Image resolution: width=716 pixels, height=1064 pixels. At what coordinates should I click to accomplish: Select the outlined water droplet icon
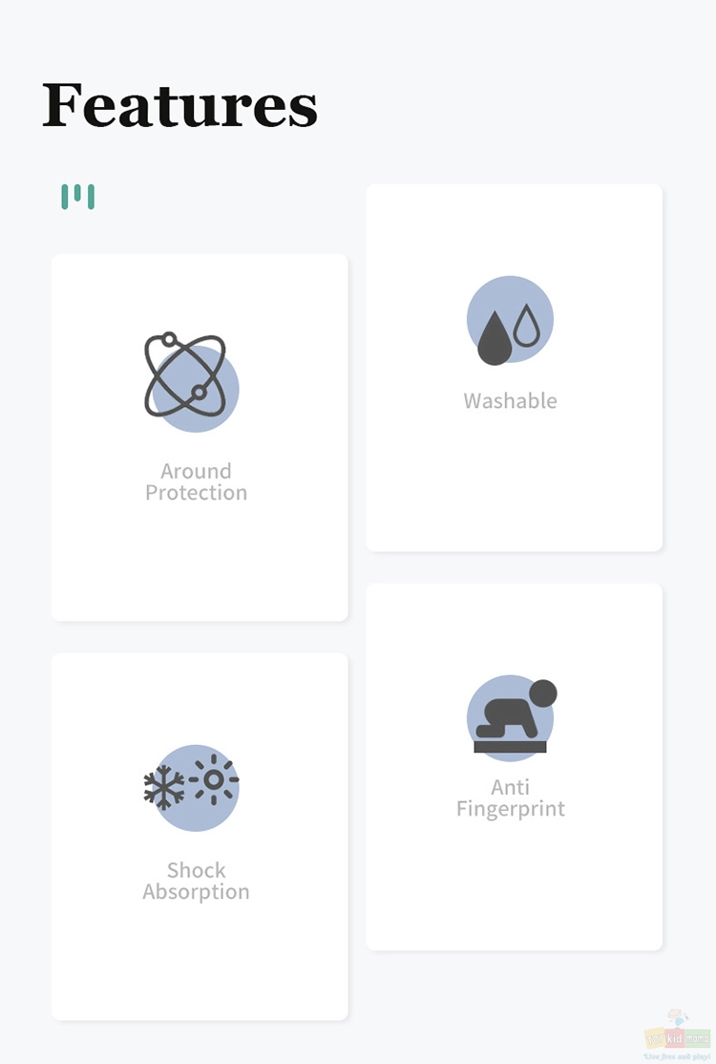click(x=527, y=326)
